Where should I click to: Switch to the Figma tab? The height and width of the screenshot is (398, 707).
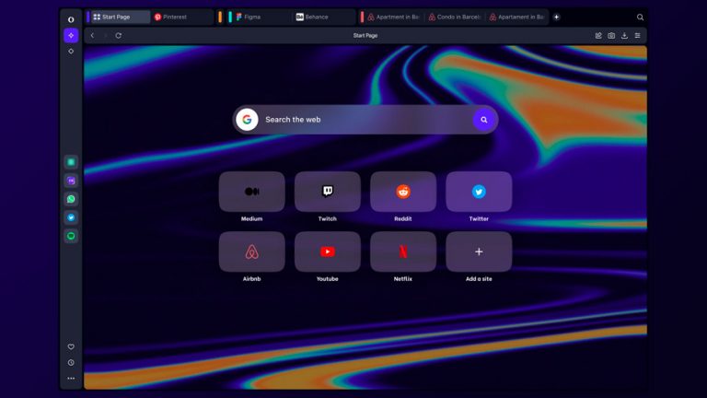(263, 18)
